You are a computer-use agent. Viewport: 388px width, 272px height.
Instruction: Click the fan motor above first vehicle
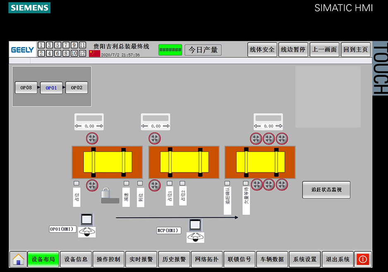point(92,138)
